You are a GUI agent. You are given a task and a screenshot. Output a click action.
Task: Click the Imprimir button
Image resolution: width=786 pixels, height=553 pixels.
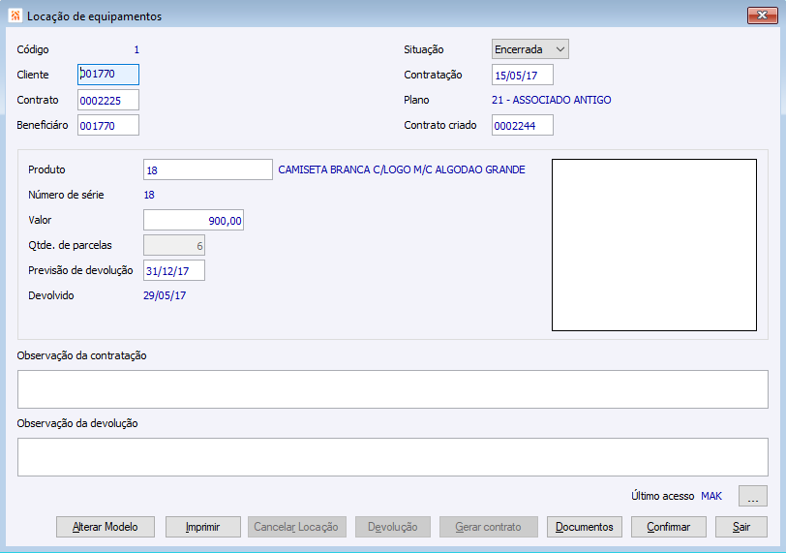click(x=203, y=527)
